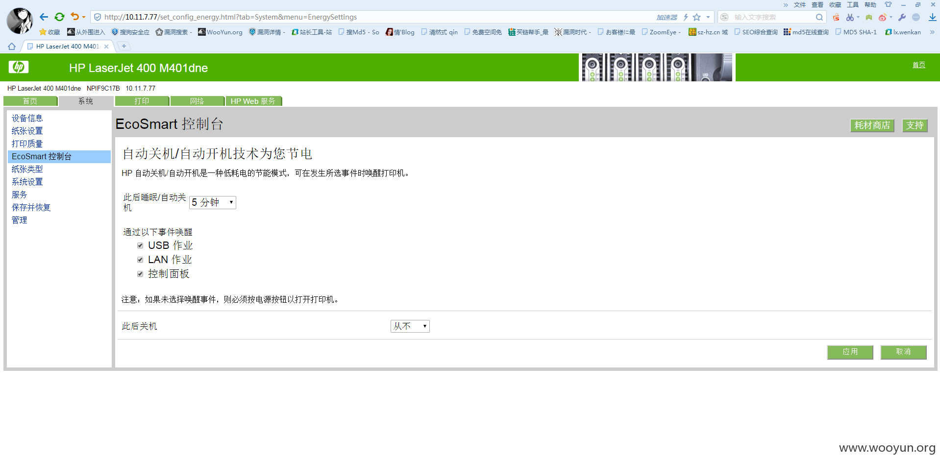Switch to the 首页 tab
The height and width of the screenshot is (462, 940).
[x=30, y=101]
